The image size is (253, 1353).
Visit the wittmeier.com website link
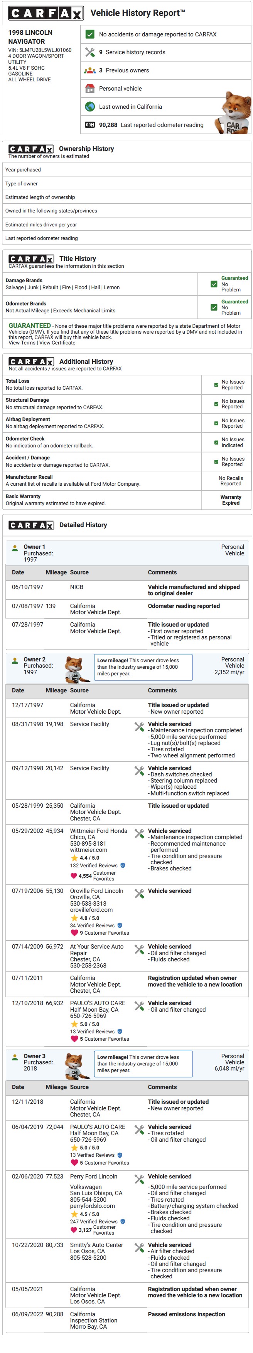click(89, 850)
